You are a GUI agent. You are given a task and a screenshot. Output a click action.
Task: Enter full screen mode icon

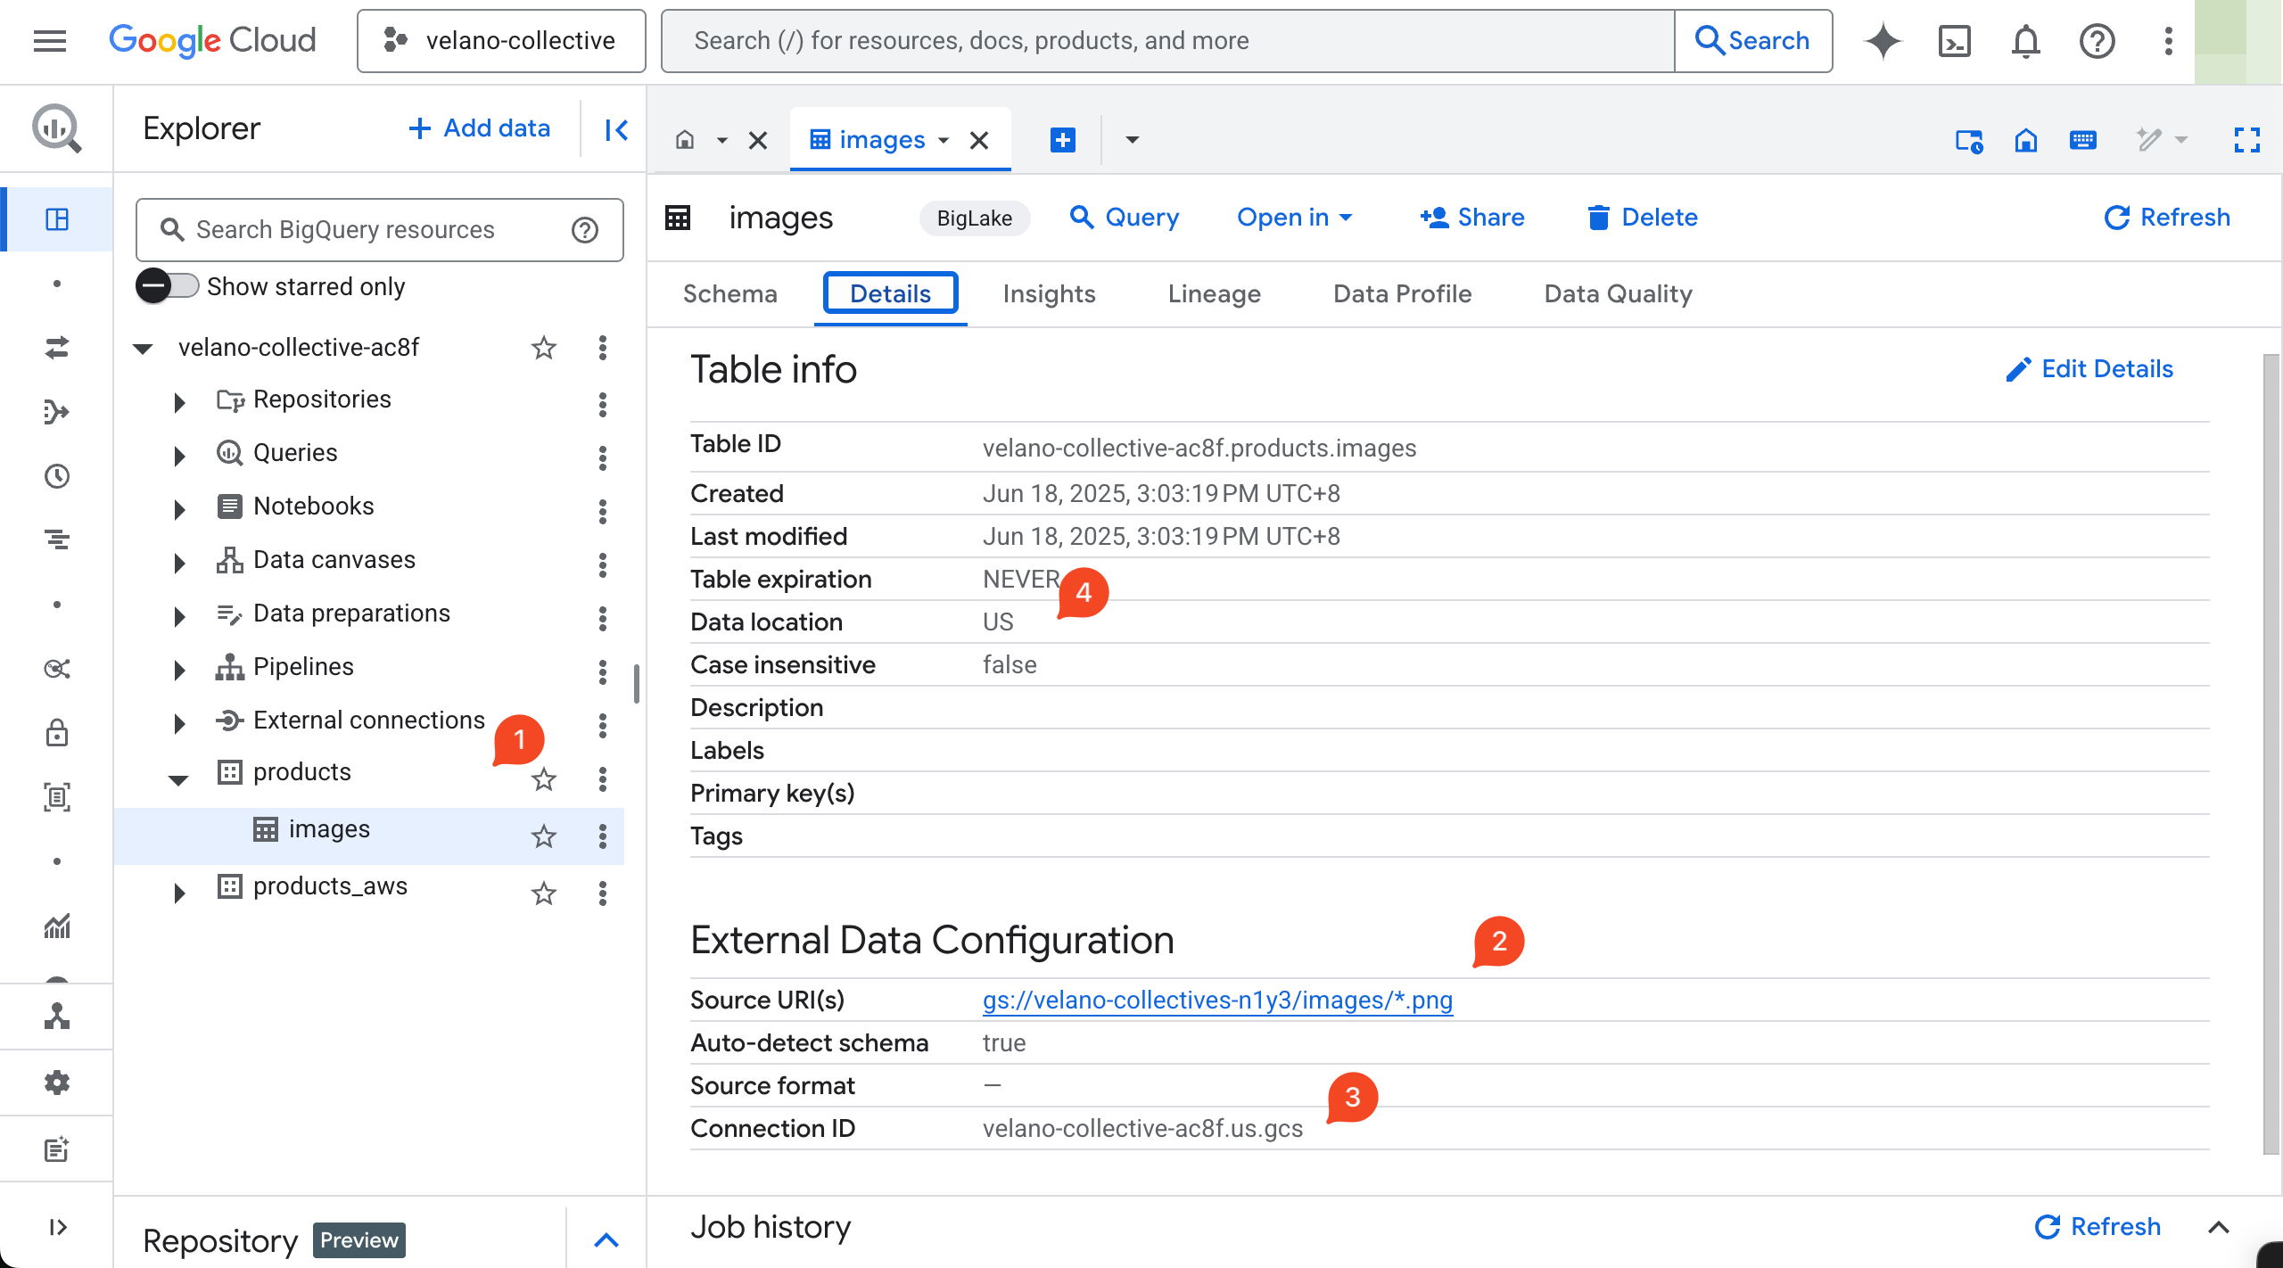coord(2246,140)
